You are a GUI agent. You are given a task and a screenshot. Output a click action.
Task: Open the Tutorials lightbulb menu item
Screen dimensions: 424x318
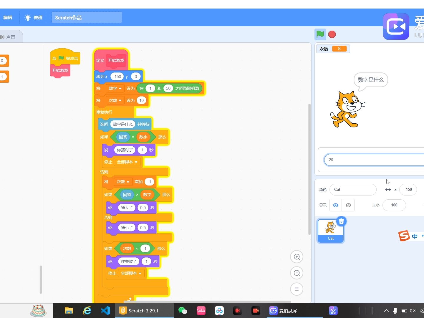(34, 18)
